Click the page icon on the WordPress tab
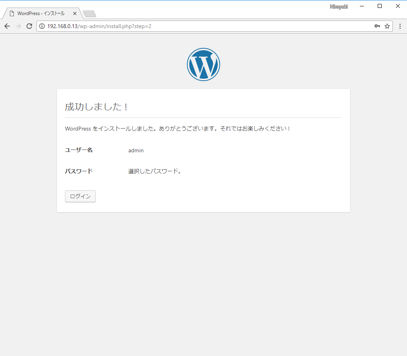The image size is (407, 356). tap(12, 13)
